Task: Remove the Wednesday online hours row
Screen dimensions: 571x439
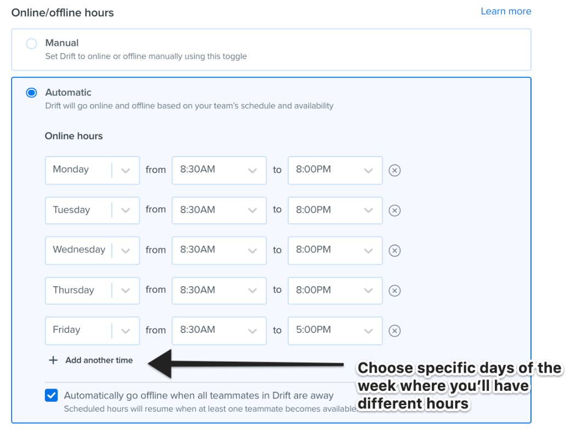Action: [x=395, y=250]
